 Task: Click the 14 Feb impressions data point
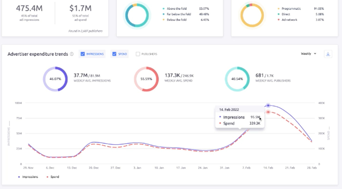coord(268,106)
